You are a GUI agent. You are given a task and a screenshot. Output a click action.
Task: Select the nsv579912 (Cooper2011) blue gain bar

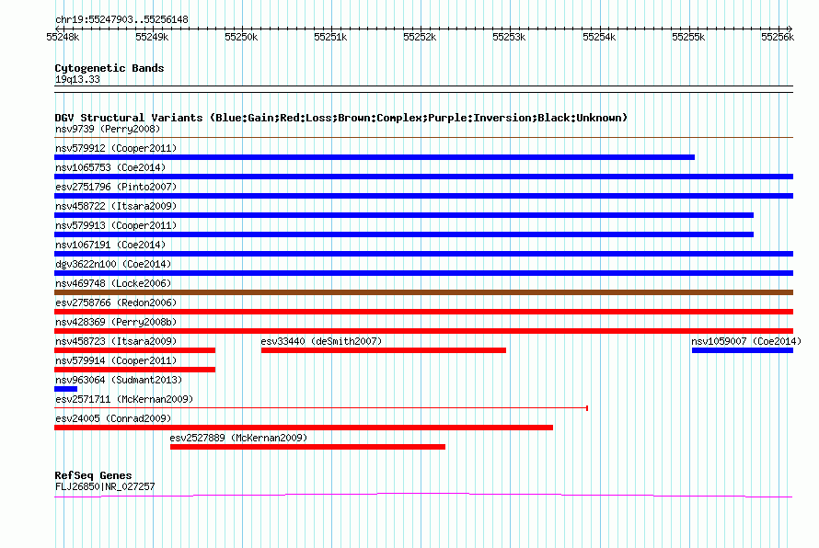(375, 157)
